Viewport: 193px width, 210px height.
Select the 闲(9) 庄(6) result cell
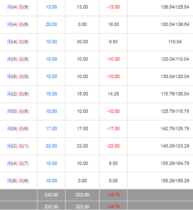18,128
